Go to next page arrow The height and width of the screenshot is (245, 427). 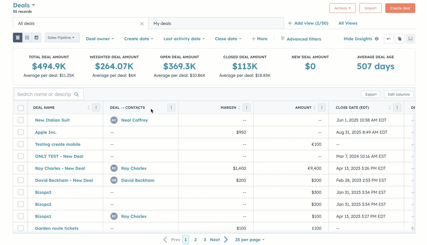226,240
